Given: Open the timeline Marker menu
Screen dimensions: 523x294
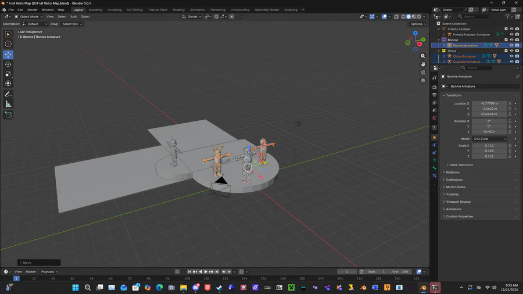Looking at the screenshot, I should click(31, 272).
